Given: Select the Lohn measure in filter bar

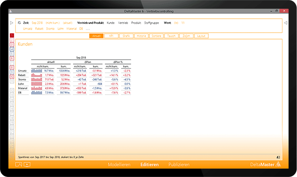Looking at the screenshot, I should pos(61,29).
